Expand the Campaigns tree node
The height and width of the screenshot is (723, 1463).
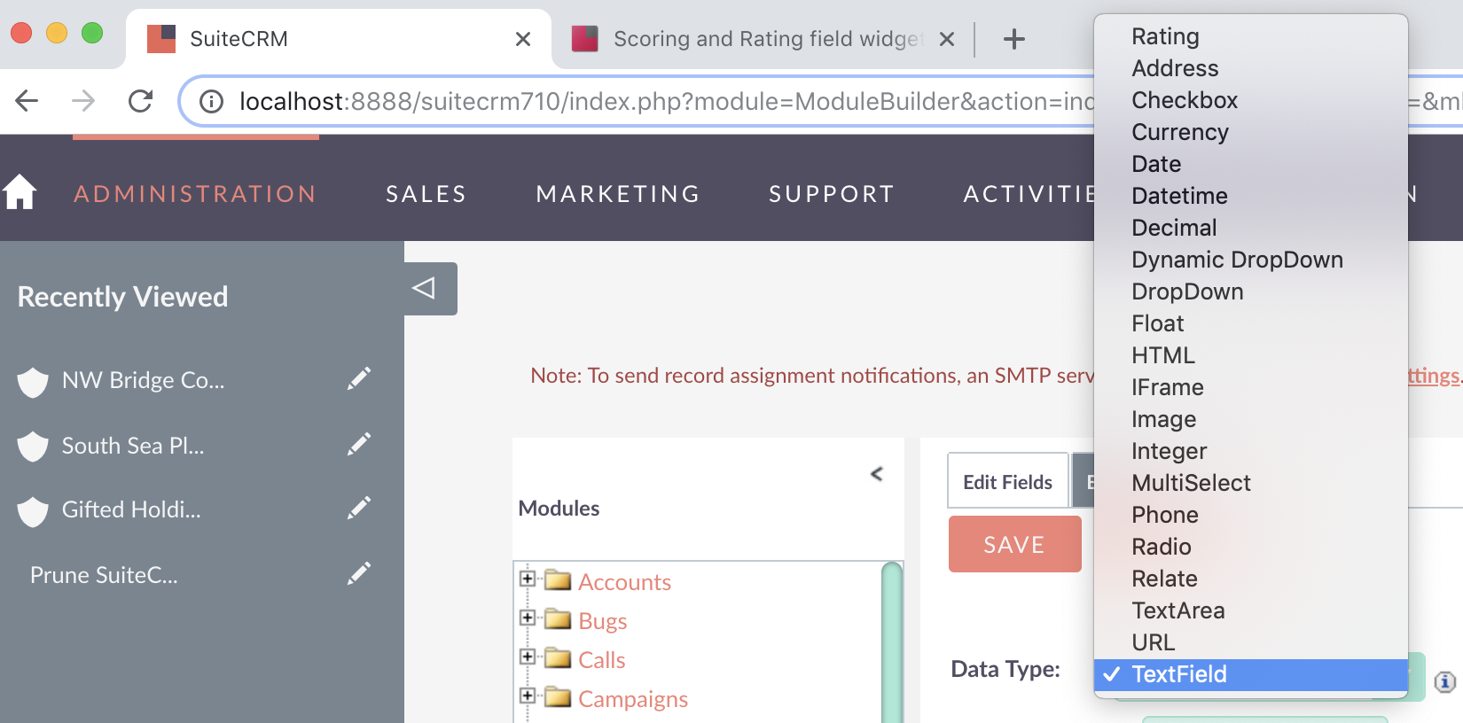tap(528, 696)
